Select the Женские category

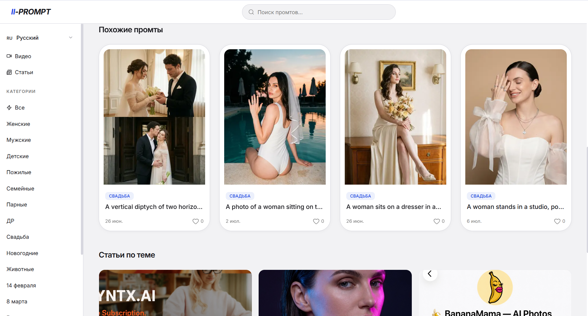pos(18,124)
